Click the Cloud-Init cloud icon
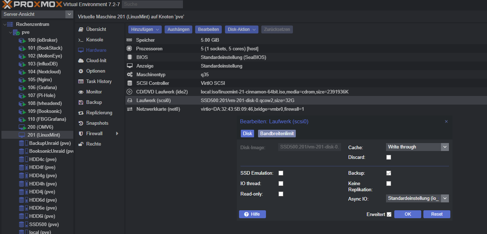The image size is (487, 234). point(81,61)
